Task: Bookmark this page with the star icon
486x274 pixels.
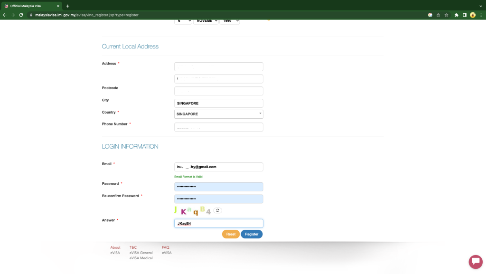Action: (446, 15)
